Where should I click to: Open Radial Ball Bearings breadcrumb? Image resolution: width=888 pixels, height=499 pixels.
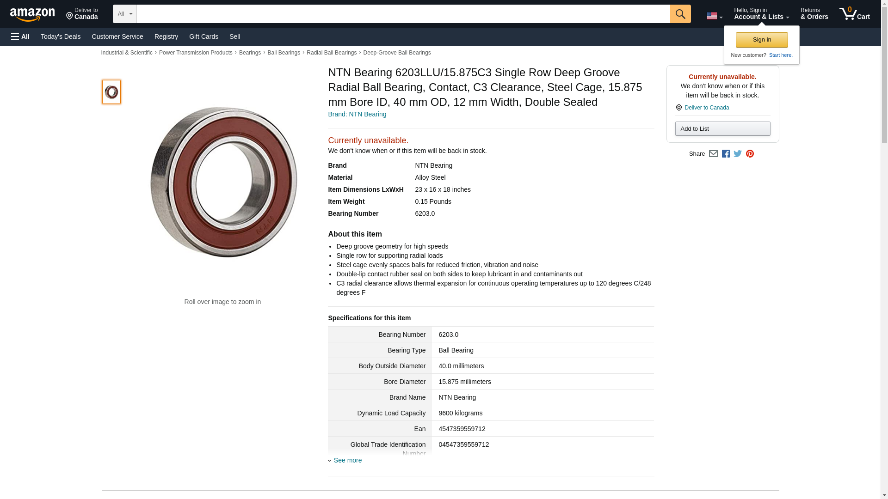coord(331,53)
